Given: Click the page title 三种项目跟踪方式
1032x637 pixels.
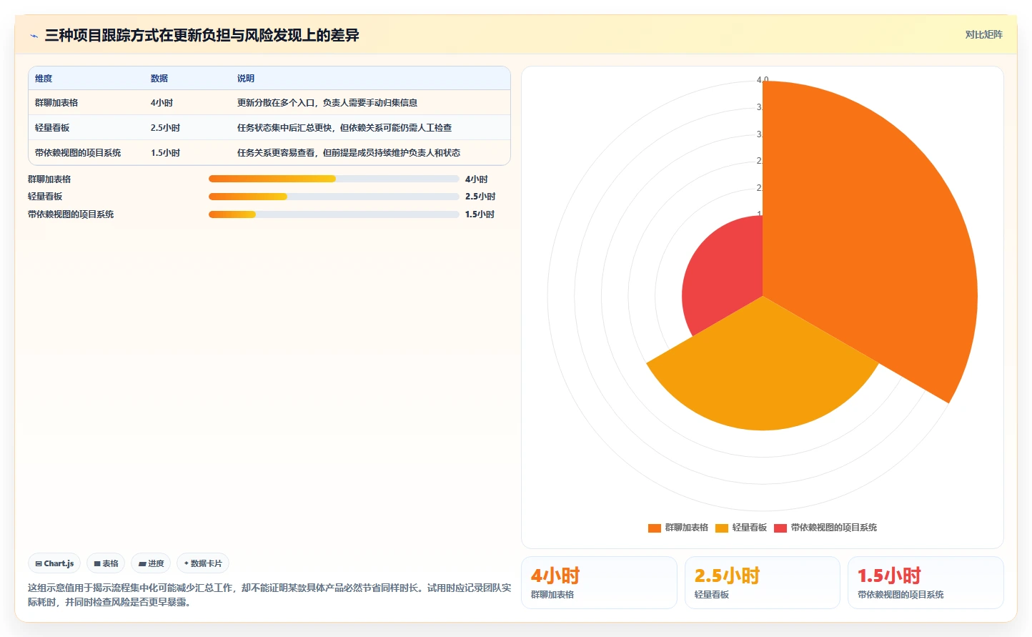Looking at the screenshot, I should pos(202,35).
